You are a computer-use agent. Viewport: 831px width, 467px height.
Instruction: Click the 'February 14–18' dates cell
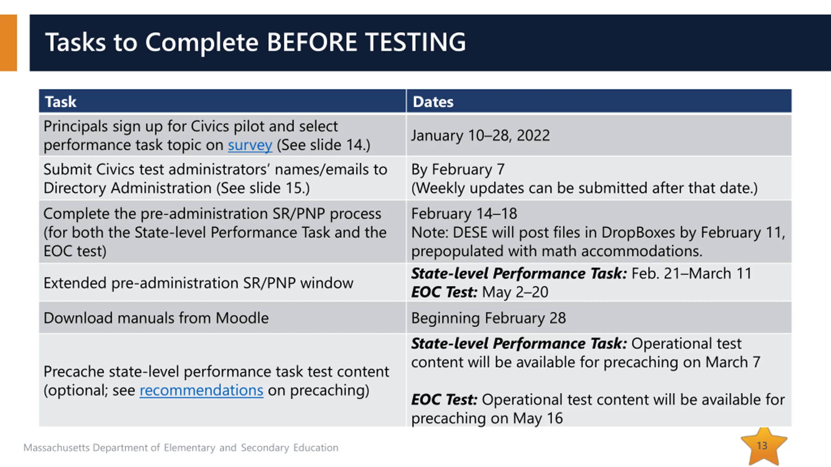(464, 214)
